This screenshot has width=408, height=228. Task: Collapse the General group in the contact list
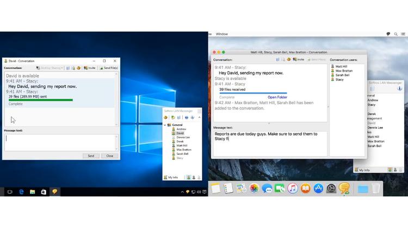165,125
